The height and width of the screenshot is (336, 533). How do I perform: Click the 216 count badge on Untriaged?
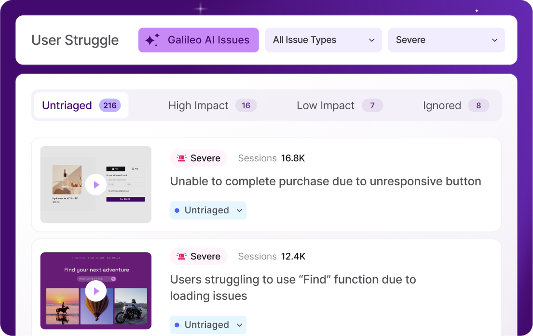click(110, 105)
